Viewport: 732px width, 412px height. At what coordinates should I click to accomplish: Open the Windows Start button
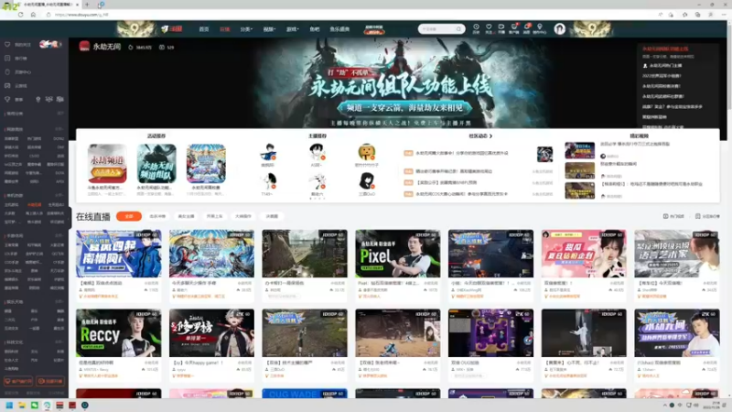pos(9,405)
